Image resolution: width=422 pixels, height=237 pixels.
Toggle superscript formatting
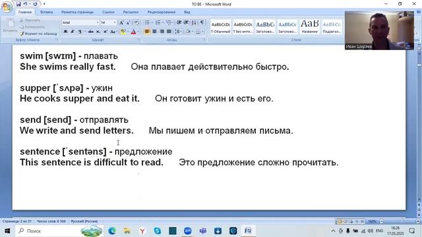click(x=105, y=32)
